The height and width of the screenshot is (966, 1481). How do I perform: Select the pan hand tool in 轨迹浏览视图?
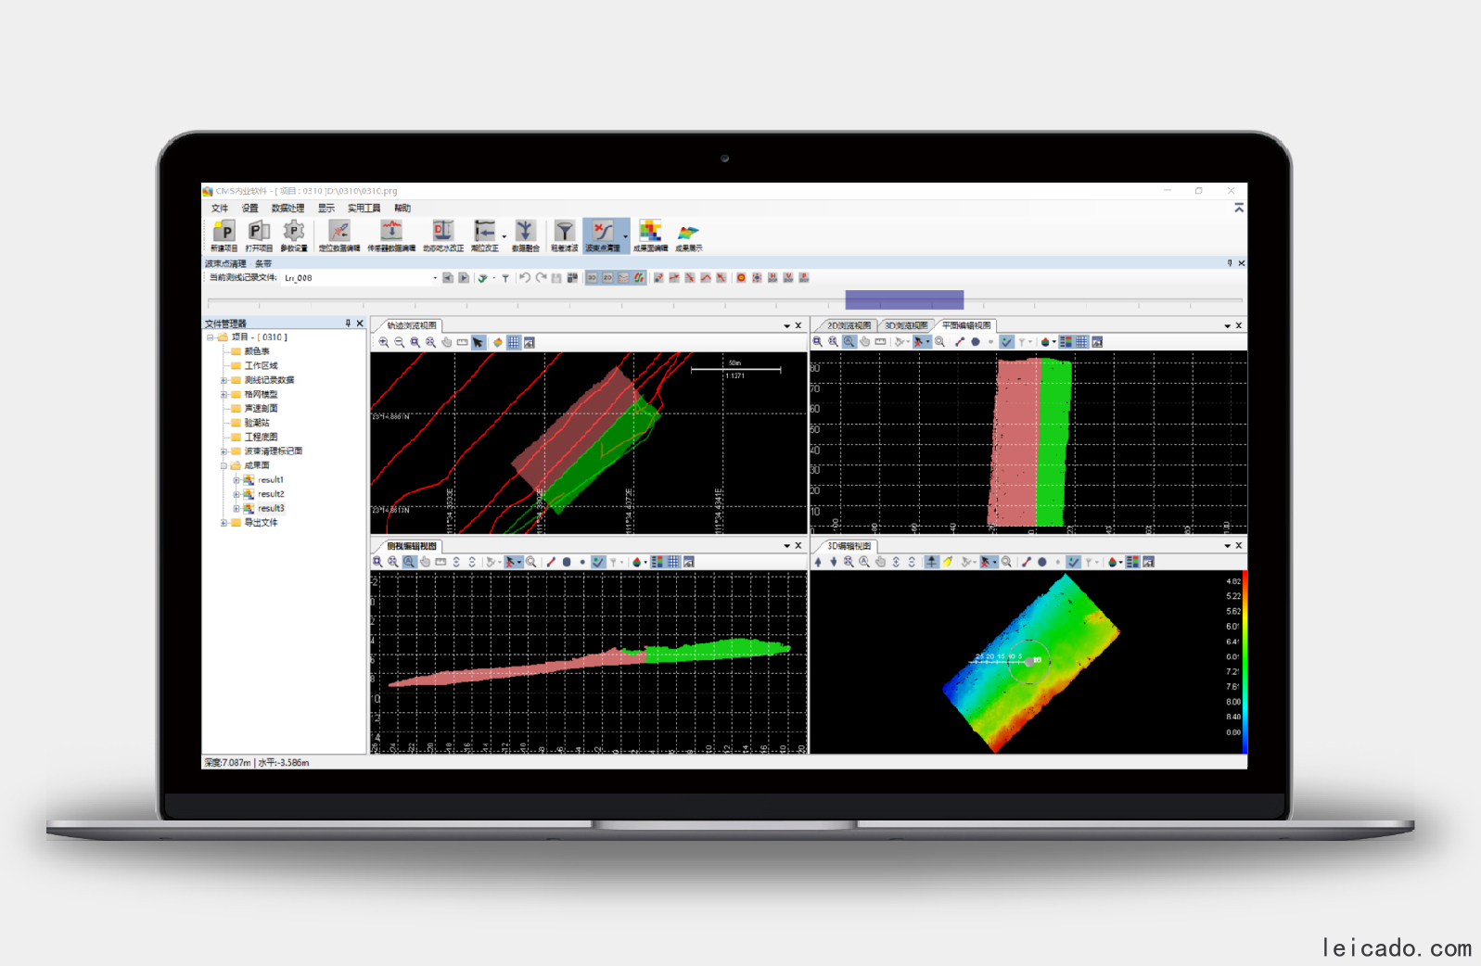point(446,343)
